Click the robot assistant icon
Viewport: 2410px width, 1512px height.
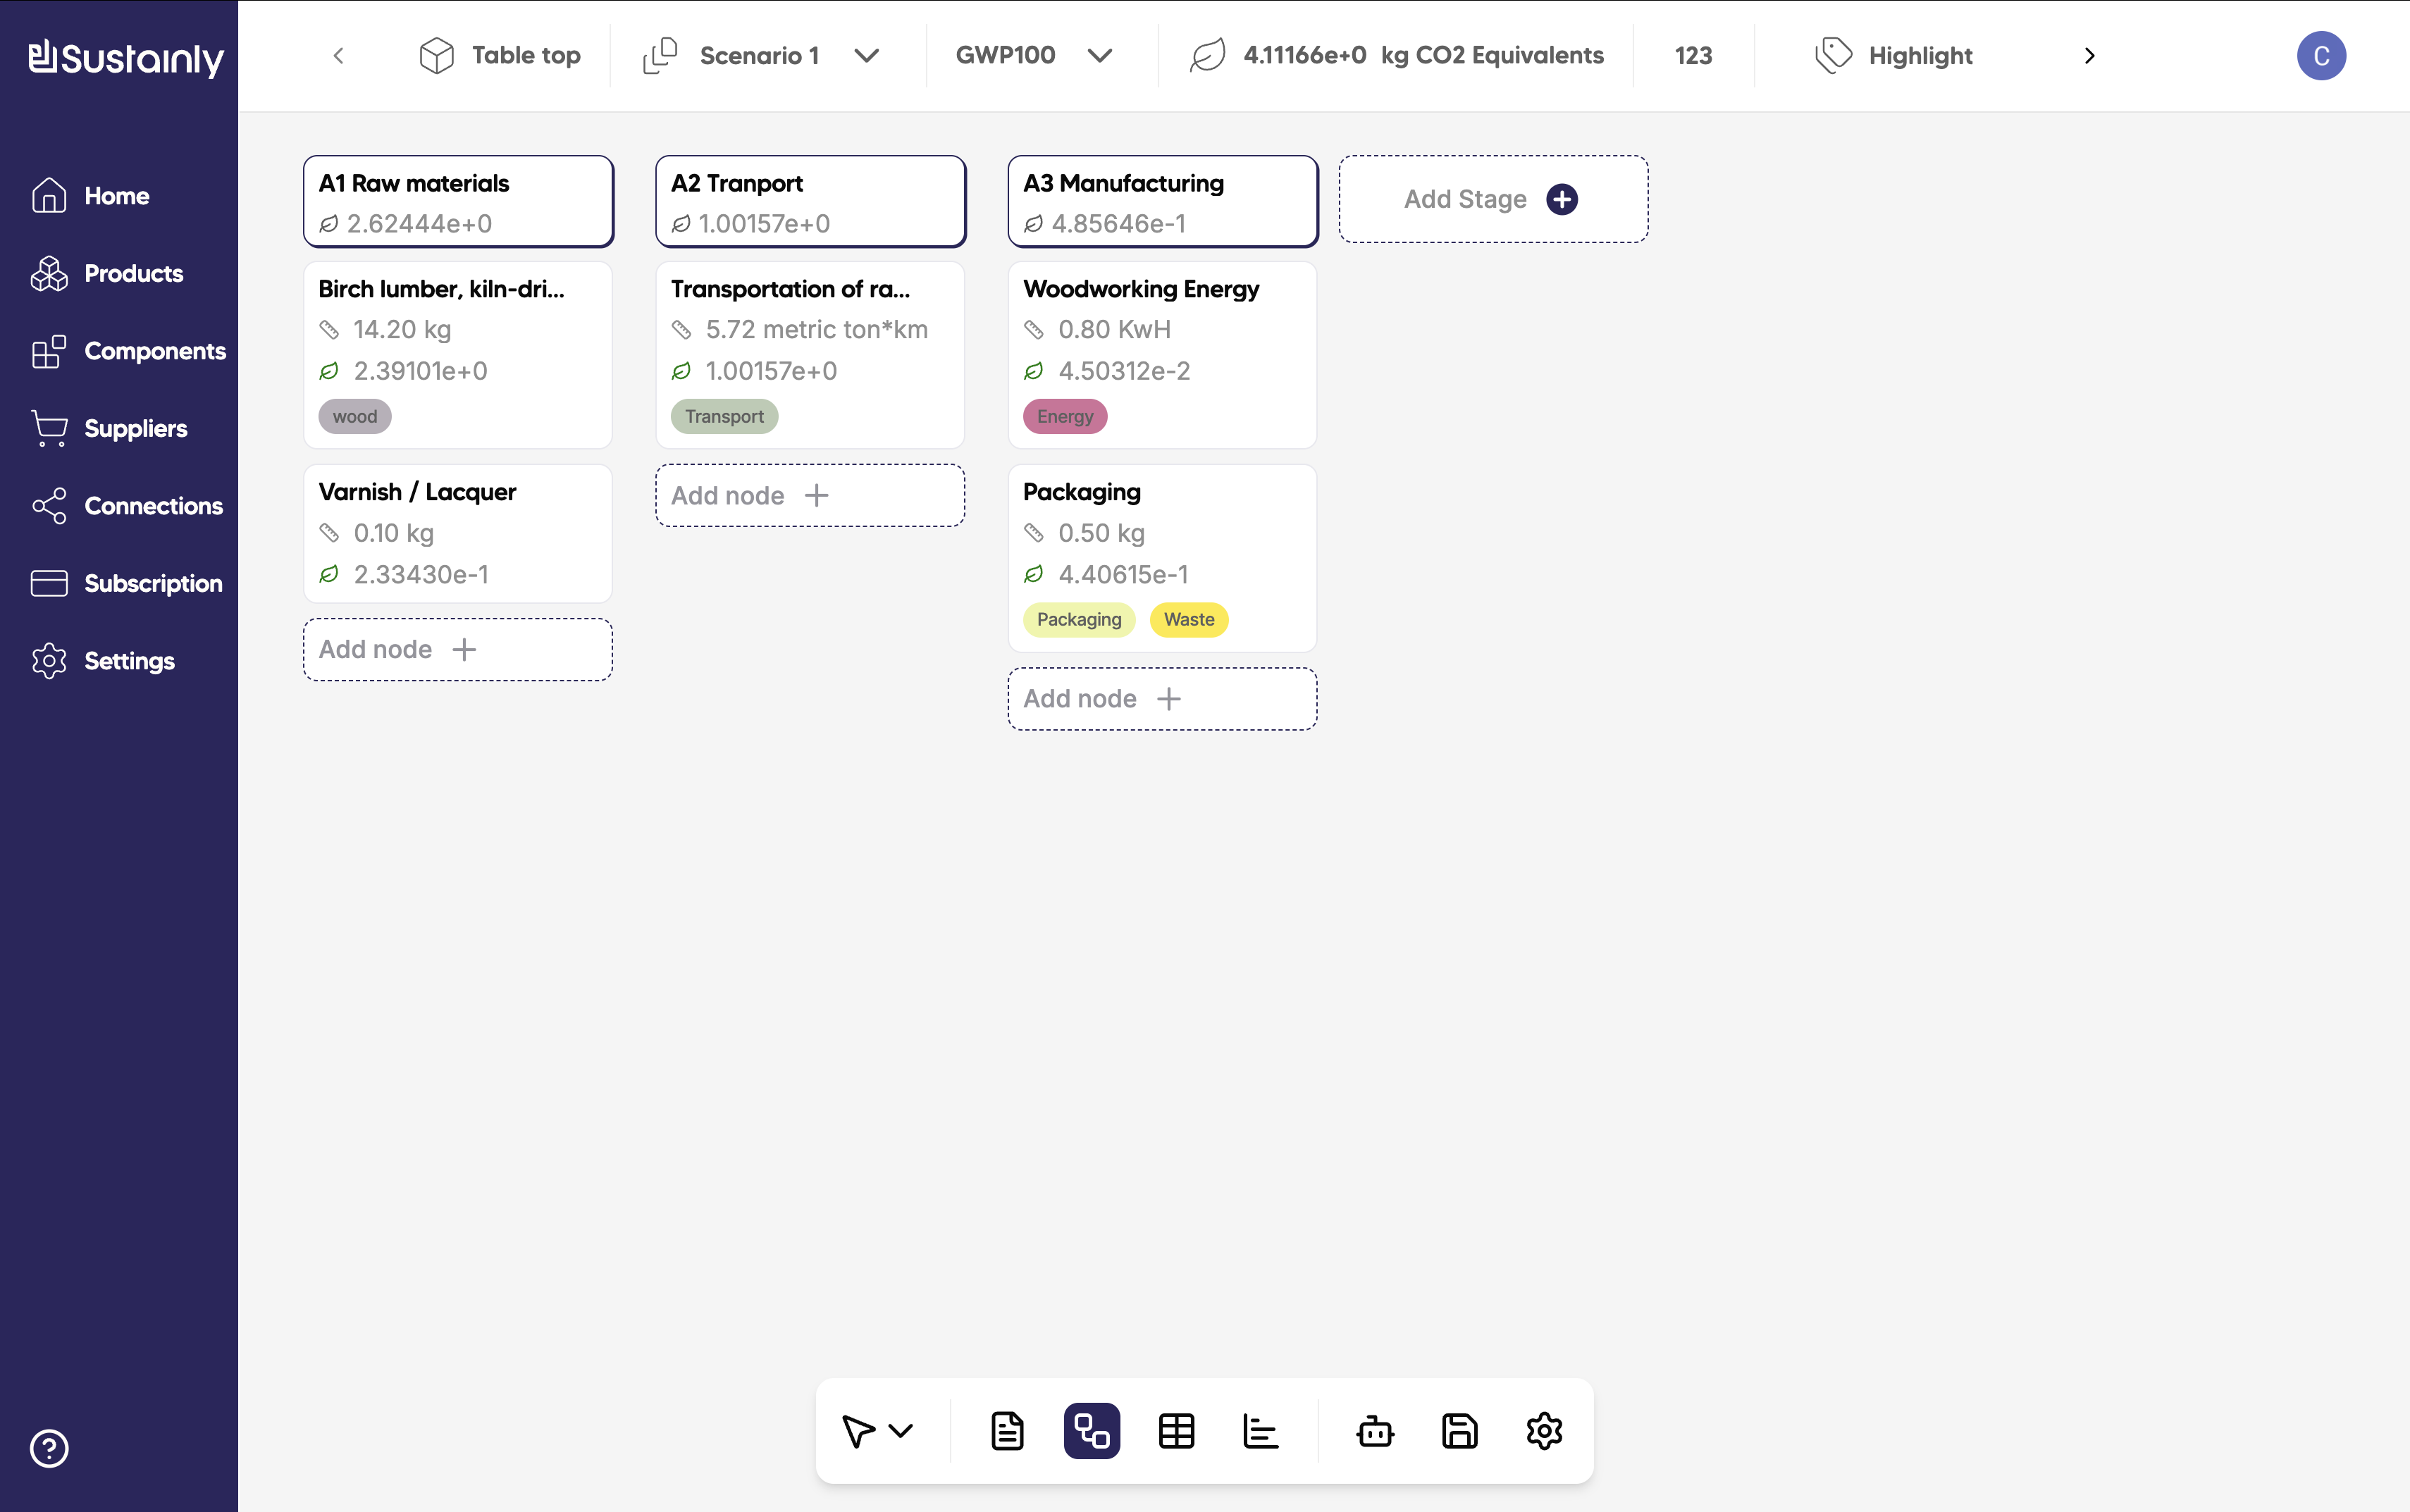(1375, 1431)
